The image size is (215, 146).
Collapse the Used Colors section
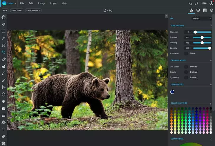(x=211, y=85)
